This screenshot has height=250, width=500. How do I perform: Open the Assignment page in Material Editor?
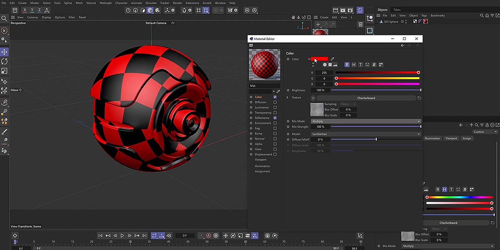(262, 171)
